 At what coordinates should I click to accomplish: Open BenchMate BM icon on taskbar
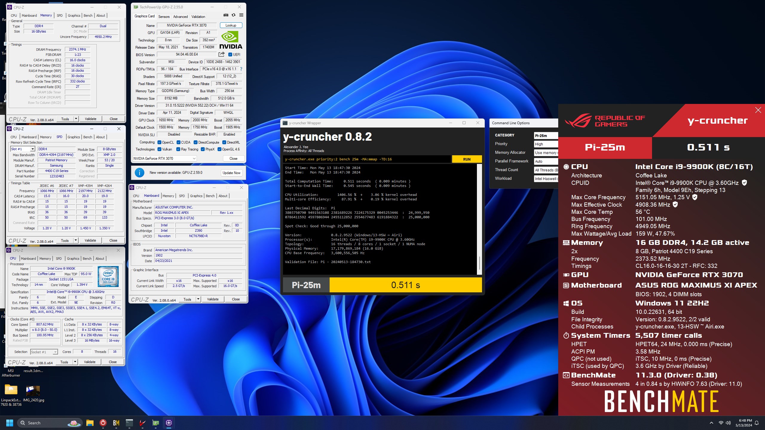pos(116,423)
